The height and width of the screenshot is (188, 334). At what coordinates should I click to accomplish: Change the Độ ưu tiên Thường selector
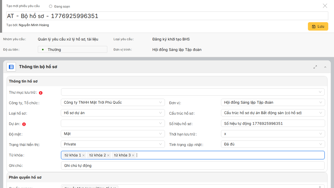(72, 50)
